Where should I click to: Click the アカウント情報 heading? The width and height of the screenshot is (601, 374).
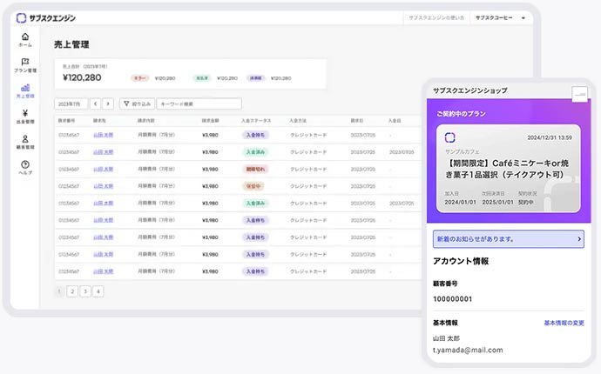coord(461,261)
